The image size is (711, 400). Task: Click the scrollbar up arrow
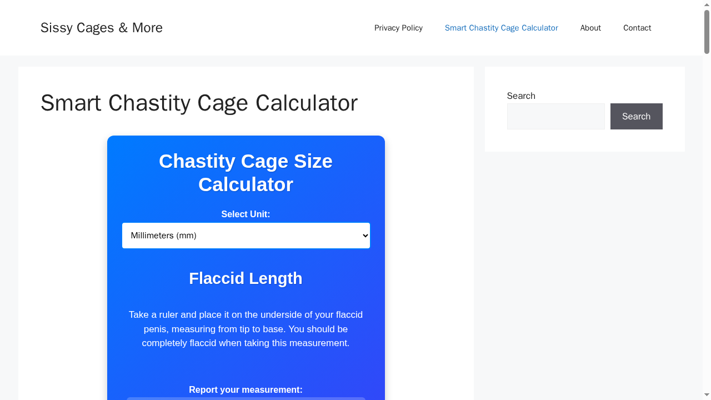(705, 4)
